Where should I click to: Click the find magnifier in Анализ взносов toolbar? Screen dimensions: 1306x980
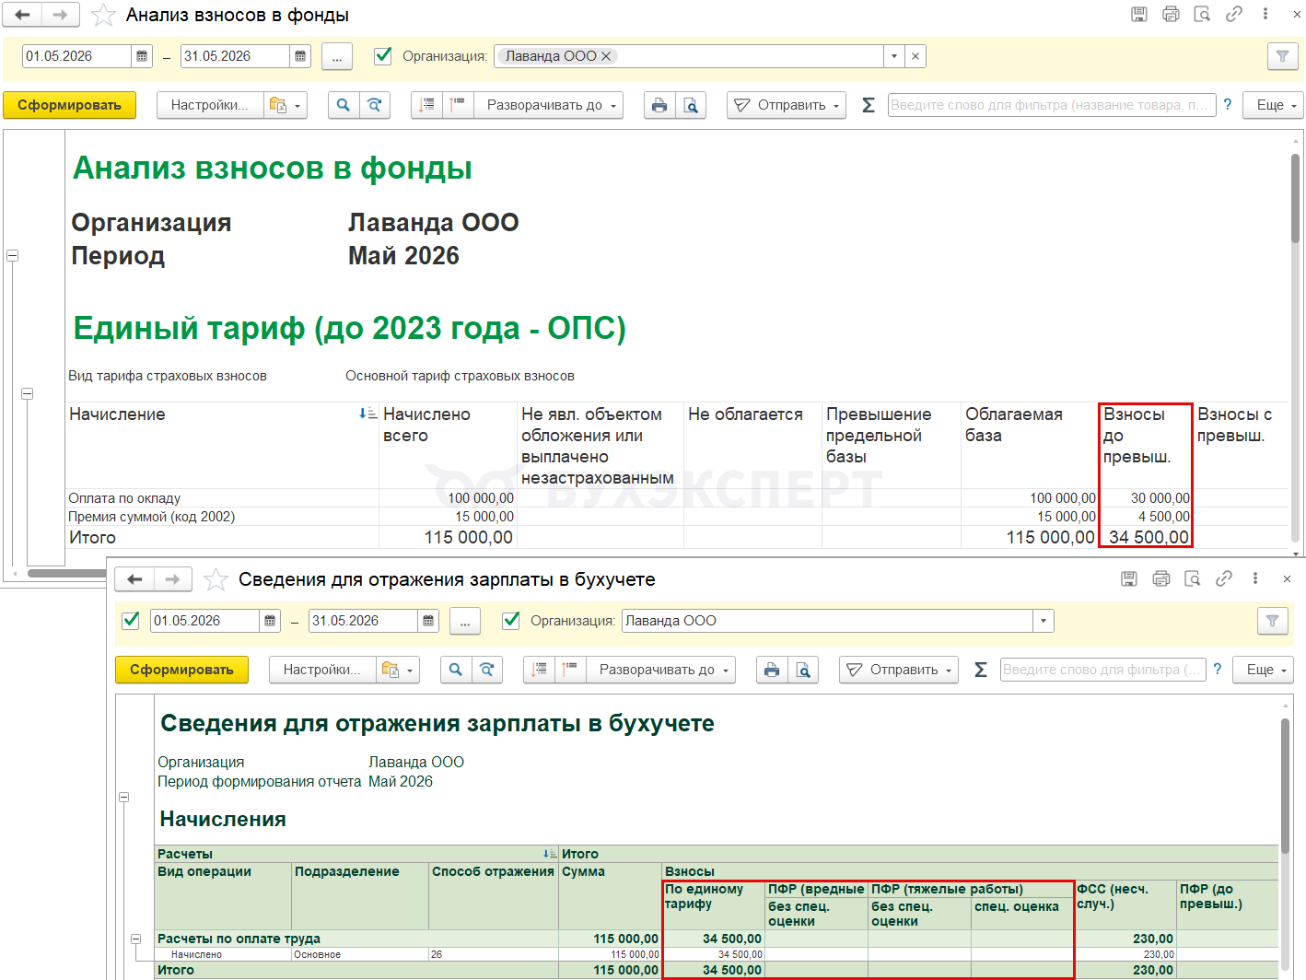pyautogui.click(x=344, y=105)
